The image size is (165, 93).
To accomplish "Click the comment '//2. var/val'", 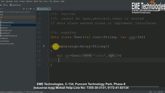I will pyautogui.click(x=63, y=14).
